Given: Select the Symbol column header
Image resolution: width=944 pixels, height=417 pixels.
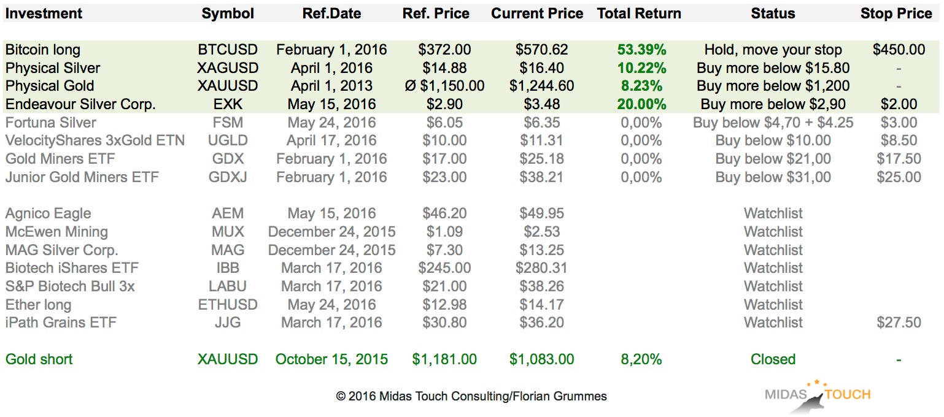Looking at the screenshot, I should coord(228,13).
